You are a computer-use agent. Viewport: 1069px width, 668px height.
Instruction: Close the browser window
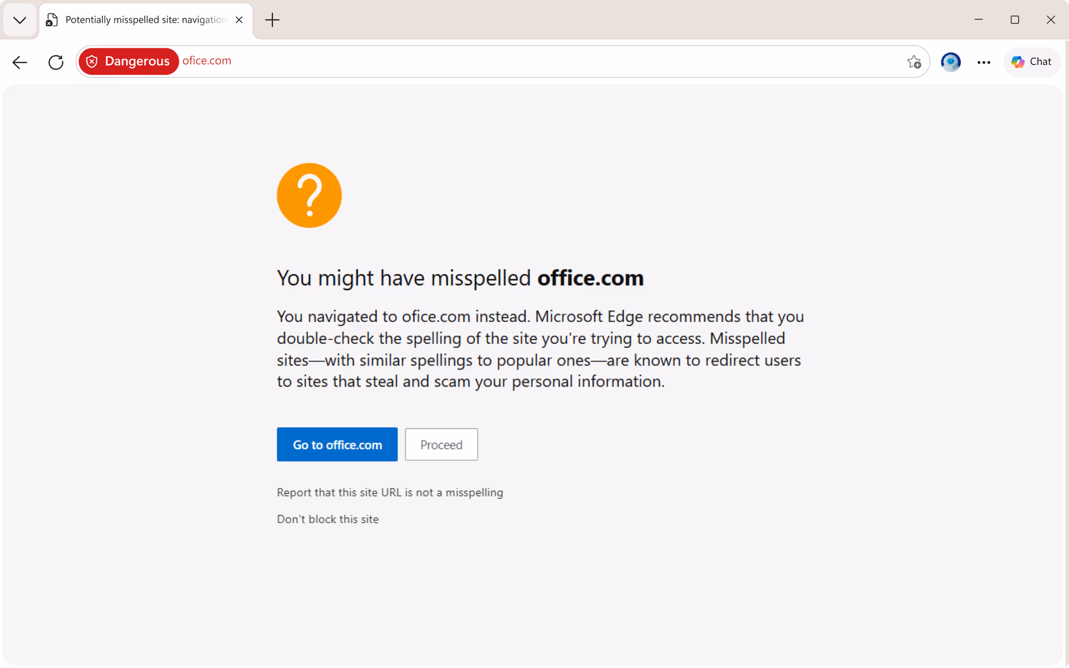[1051, 19]
